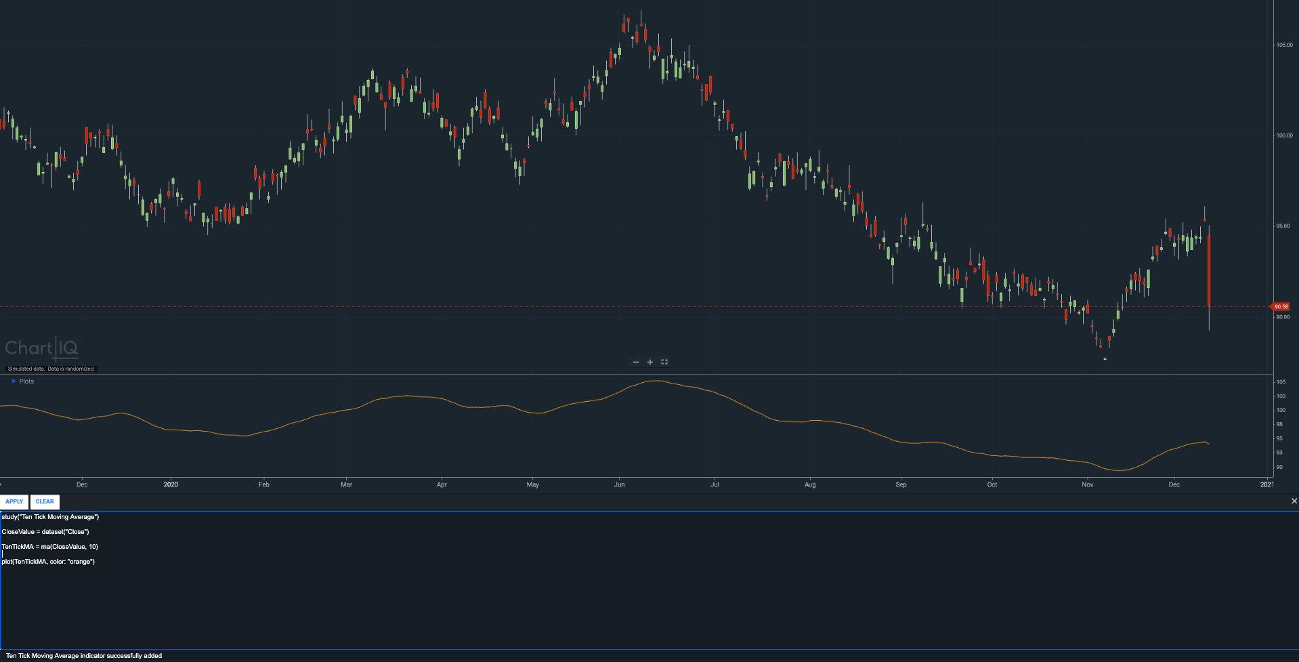Click the ChartIQ logo watermark
This screenshot has height=662, width=1299.
pyautogui.click(x=41, y=348)
